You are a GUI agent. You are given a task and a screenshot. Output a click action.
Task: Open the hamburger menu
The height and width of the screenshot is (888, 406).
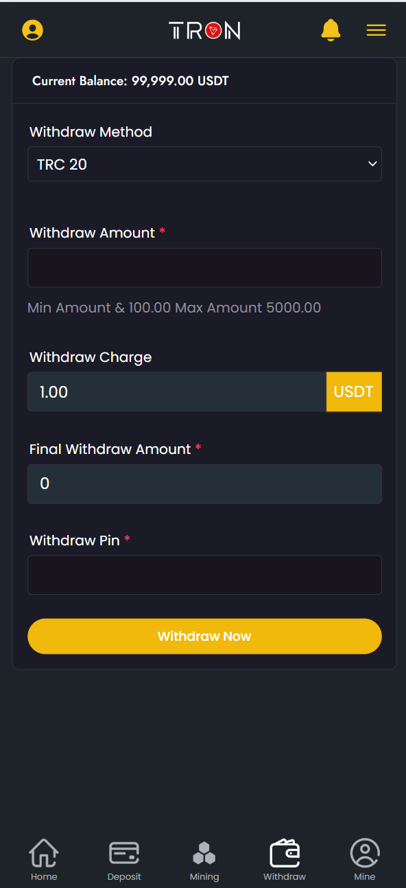[376, 30]
